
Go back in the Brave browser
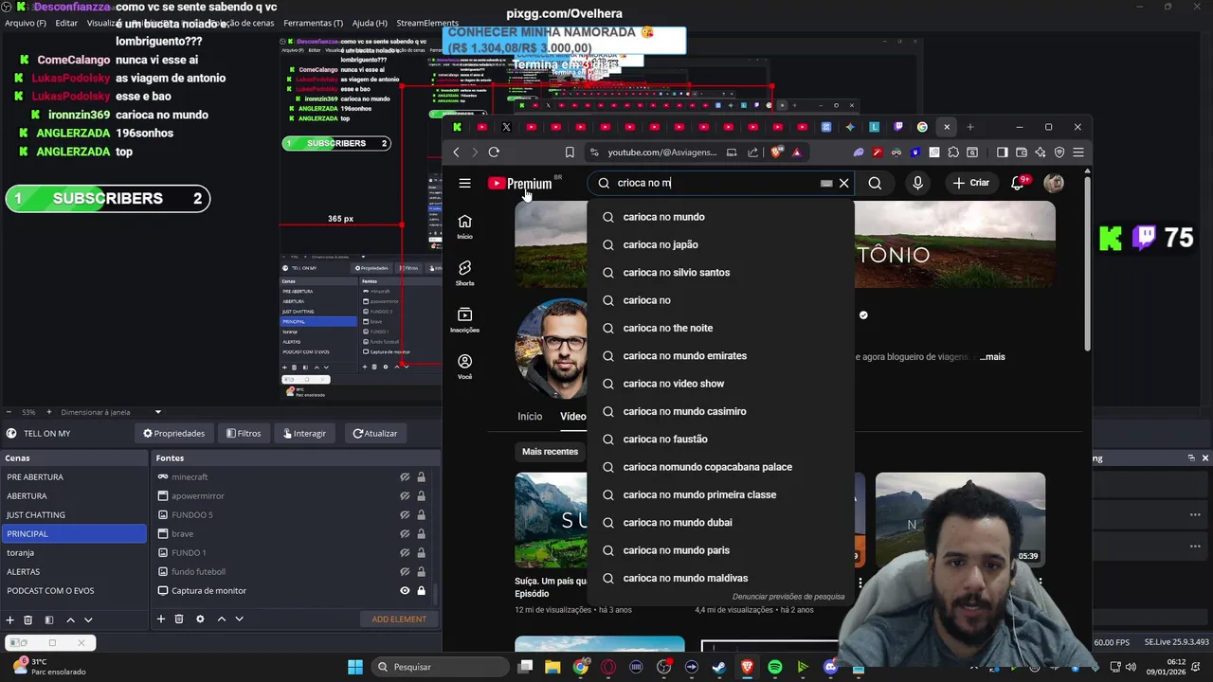pos(456,152)
